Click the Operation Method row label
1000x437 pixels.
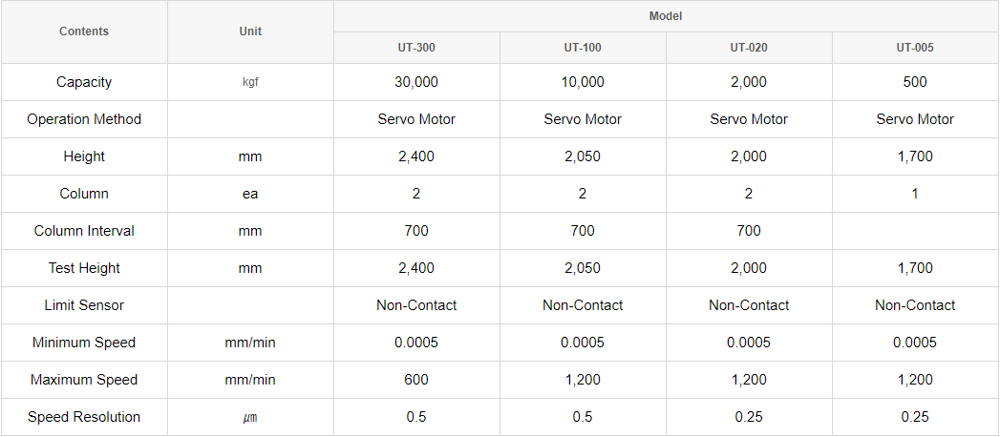point(84,119)
